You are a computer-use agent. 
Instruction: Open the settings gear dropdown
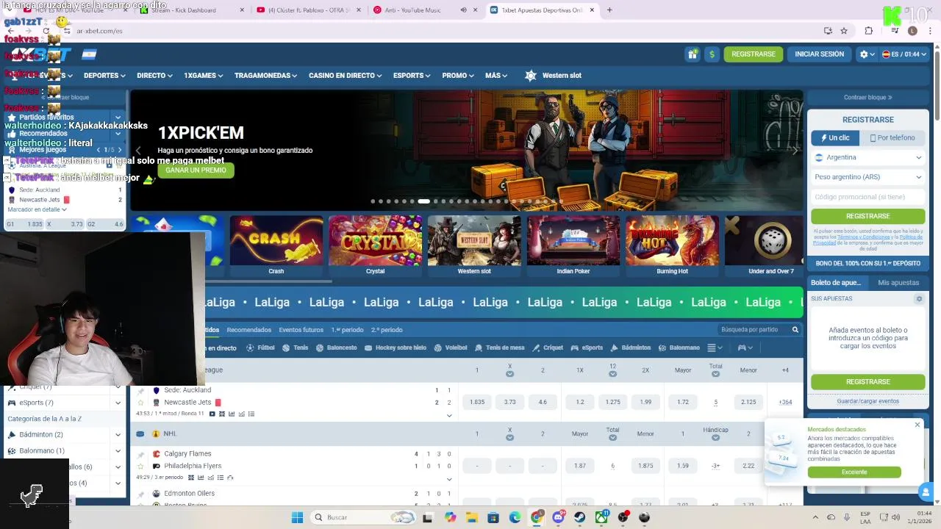point(867,54)
